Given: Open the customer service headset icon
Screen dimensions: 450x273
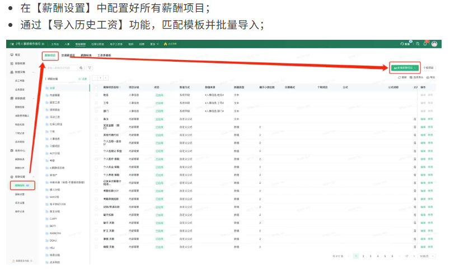Looking at the screenshot, I should [402, 44].
